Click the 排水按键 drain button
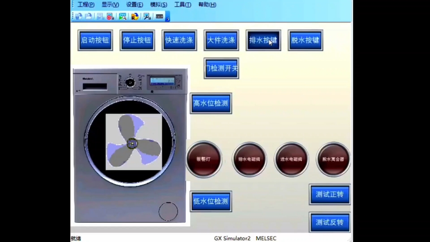430x242 pixels. [x=263, y=40]
